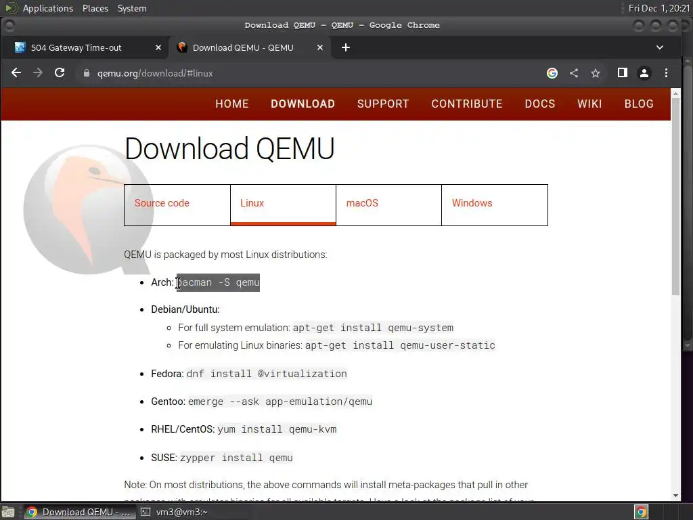The width and height of the screenshot is (693, 520).
Task: Click the page vertical scrollbar thumb
Action: (x=675, y=196)
